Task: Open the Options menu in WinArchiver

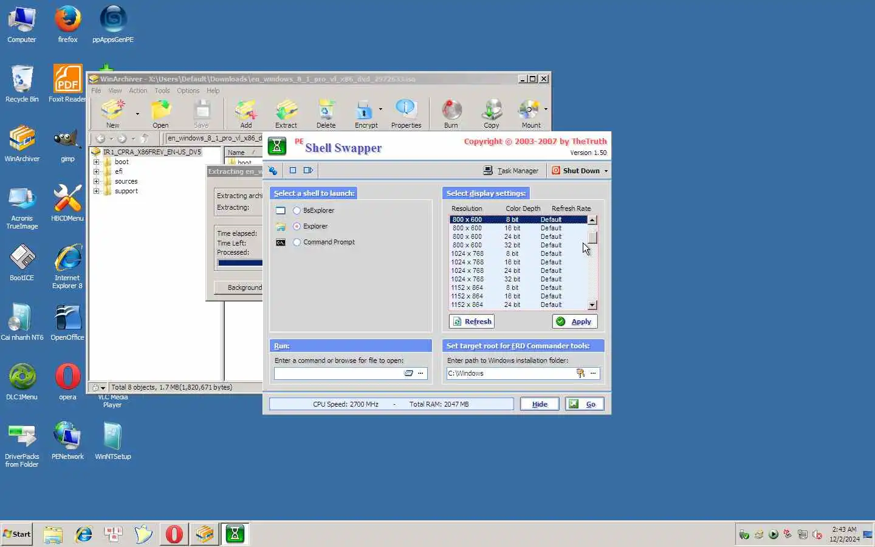Action: click(188, 91)
